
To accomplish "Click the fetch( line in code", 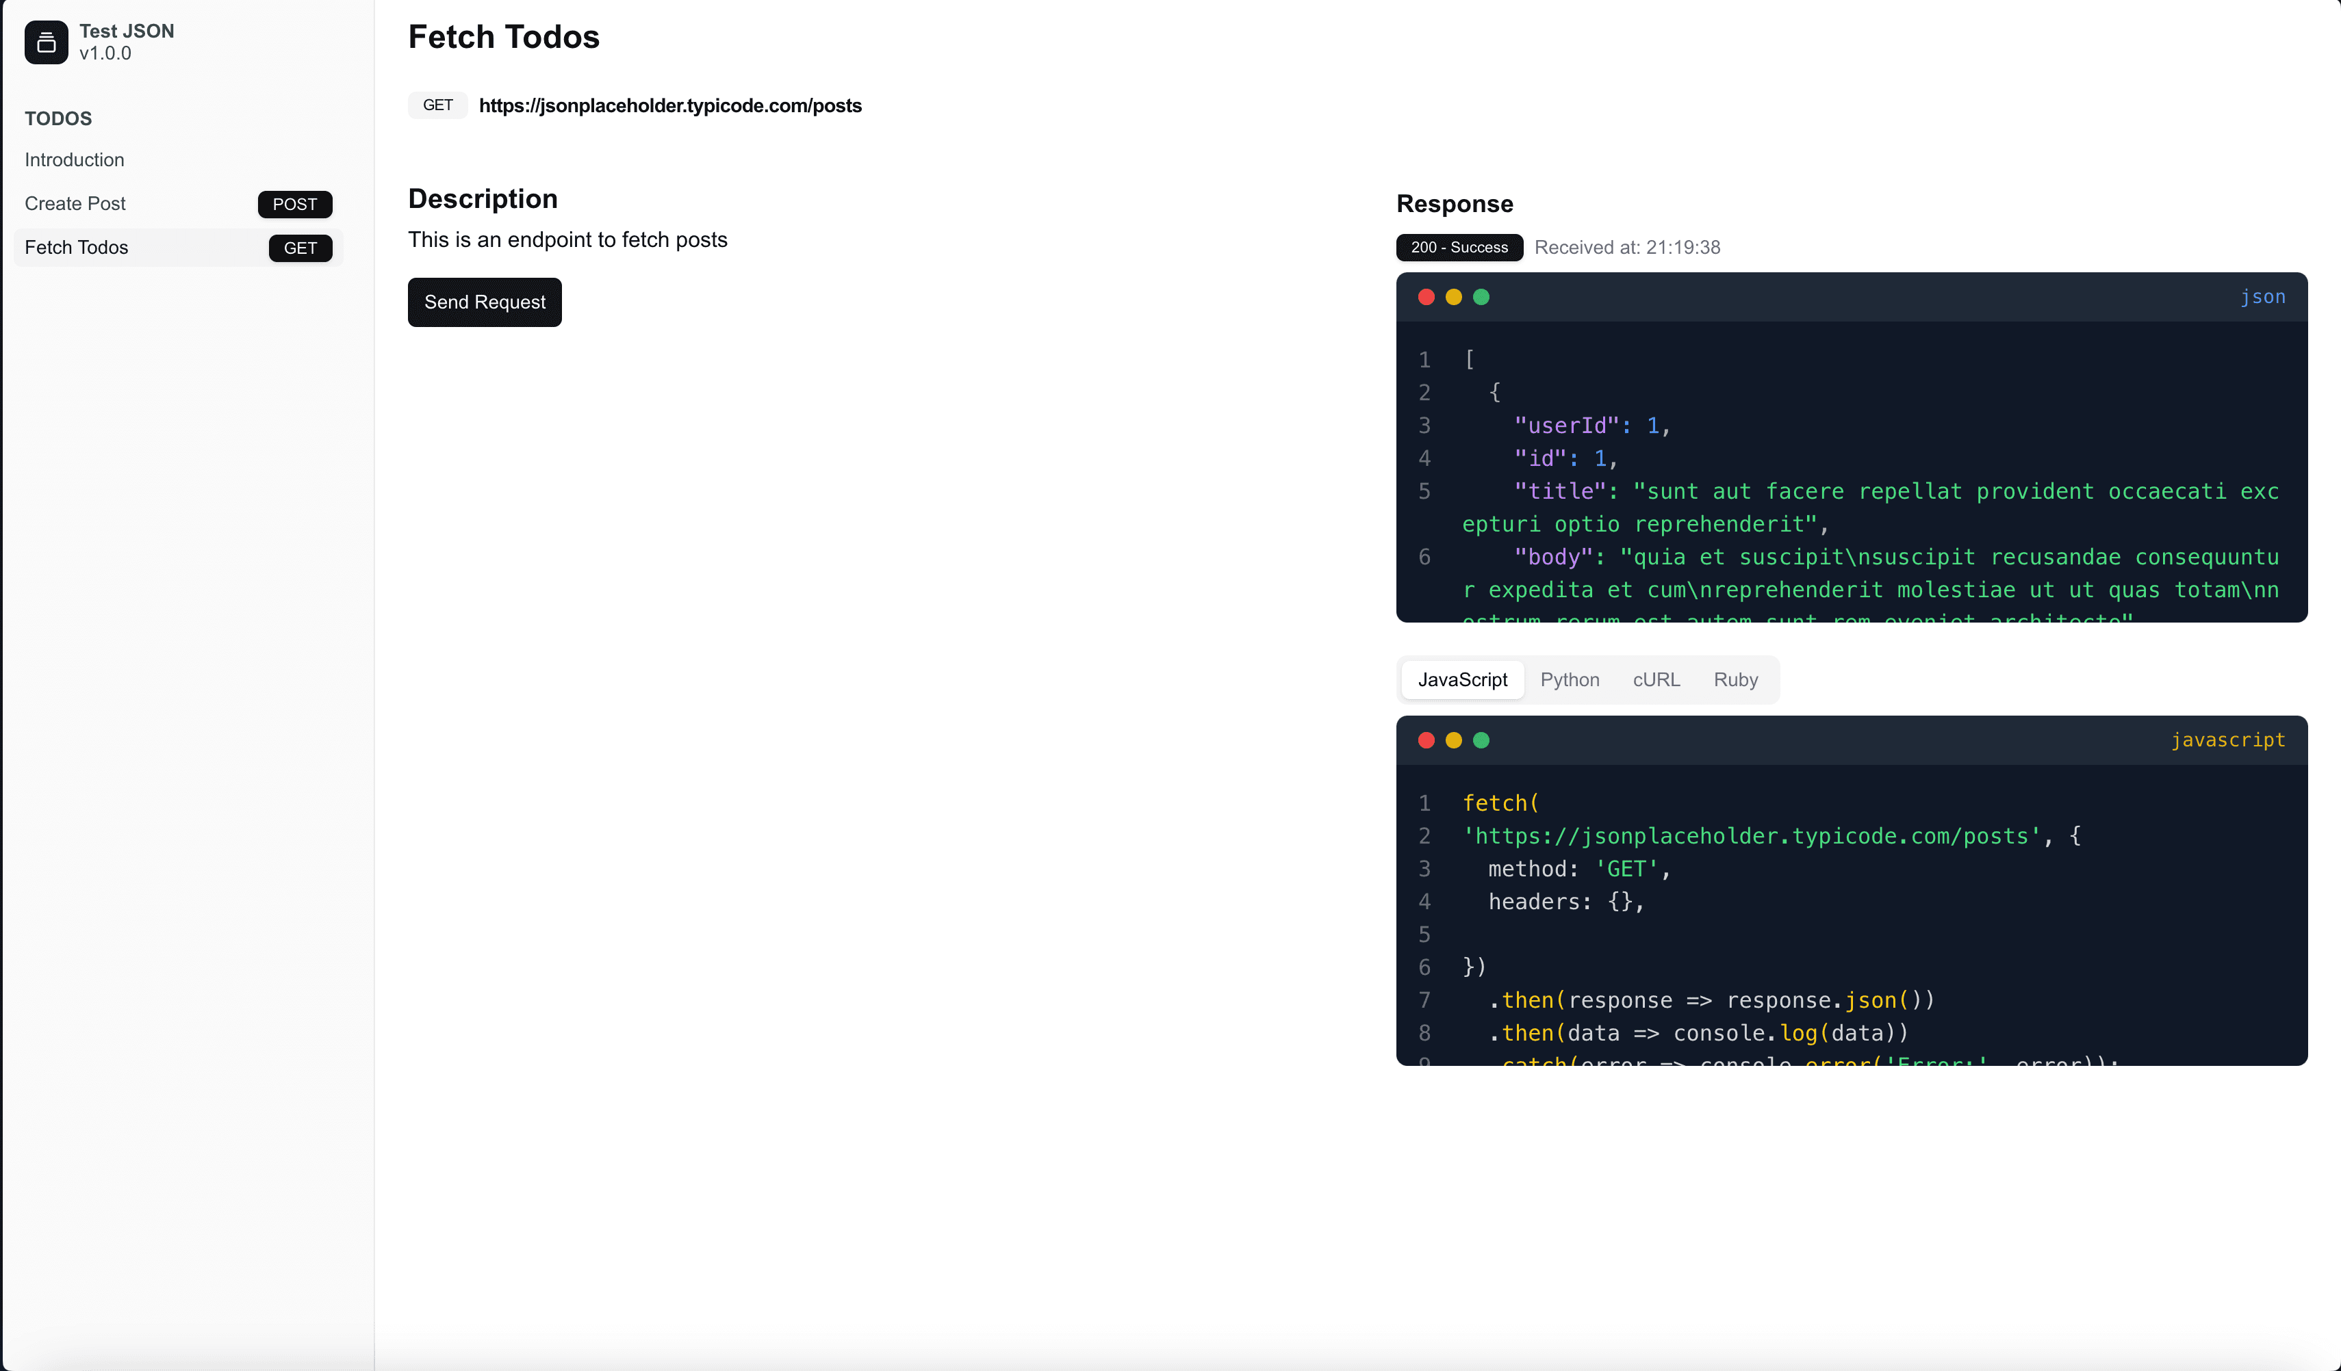I will [1500, 803].
